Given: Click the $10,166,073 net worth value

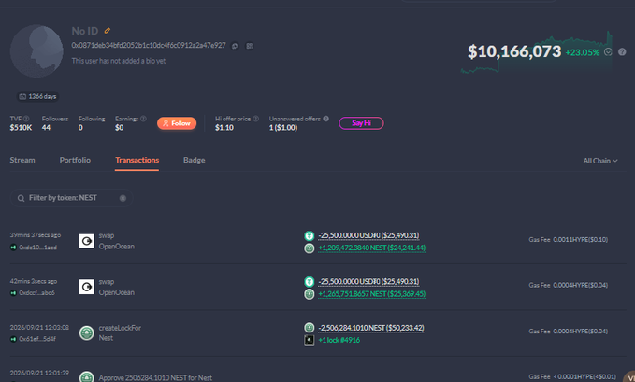Looking at the screenshot, I should 514,51.
